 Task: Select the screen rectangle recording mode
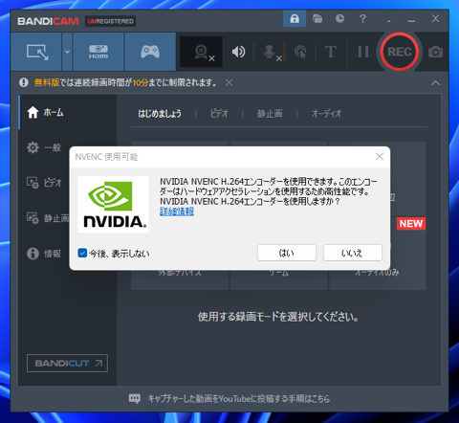[x=36, y=52]
